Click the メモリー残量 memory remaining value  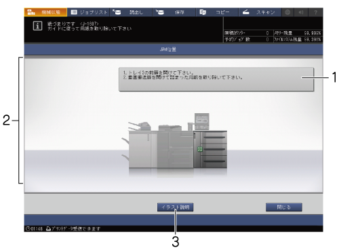[313, 33]
